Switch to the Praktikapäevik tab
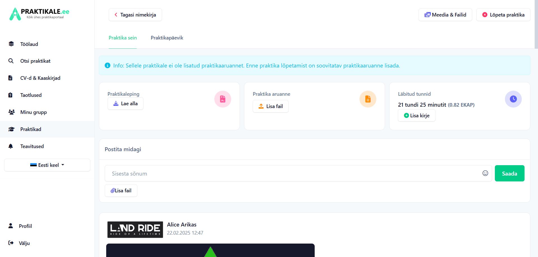 167,38
